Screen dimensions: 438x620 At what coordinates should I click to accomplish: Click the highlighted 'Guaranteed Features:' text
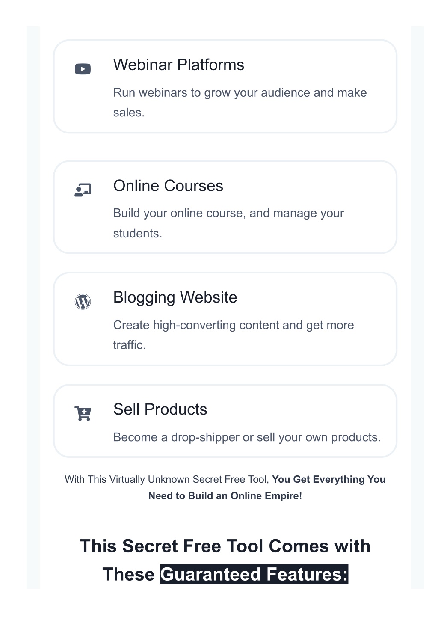(254, 574)
